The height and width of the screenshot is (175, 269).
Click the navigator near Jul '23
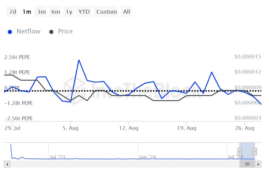pos(57,157)
